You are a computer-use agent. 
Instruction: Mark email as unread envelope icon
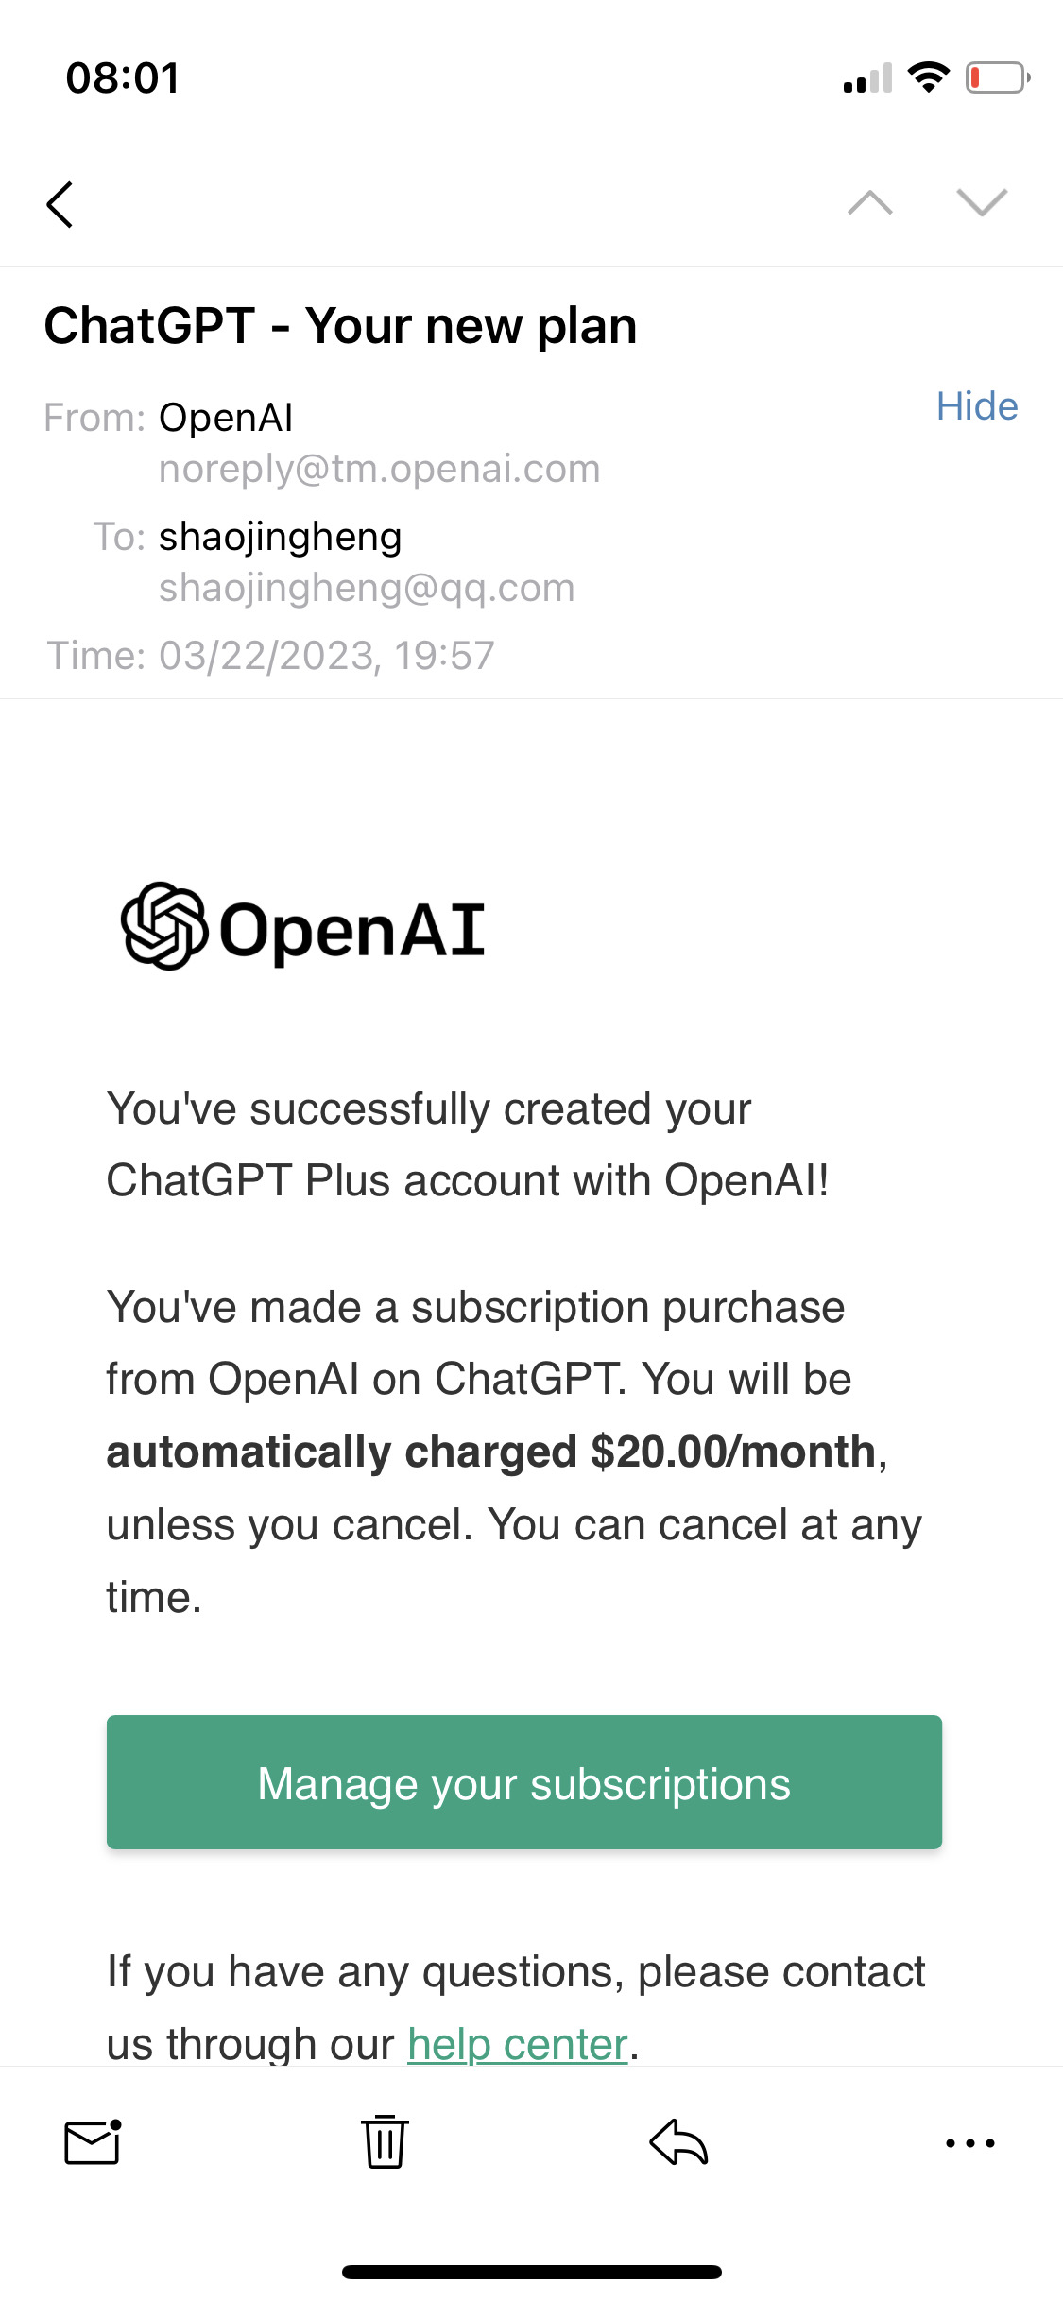pos(93,2141)
